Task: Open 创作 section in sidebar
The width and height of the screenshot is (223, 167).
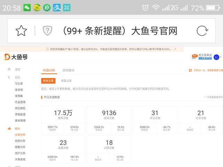Action: click(x=17, y=78)
